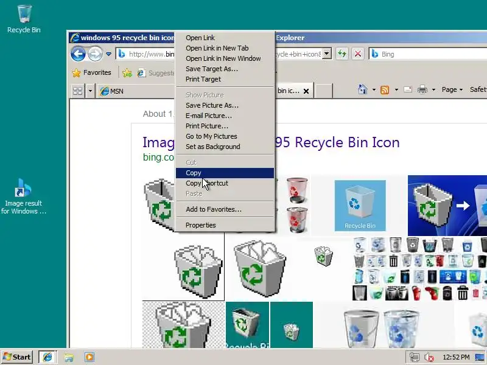Click the red Stop loading icon
Viewport: 487px width, 365px height.
tap(357, 54)
